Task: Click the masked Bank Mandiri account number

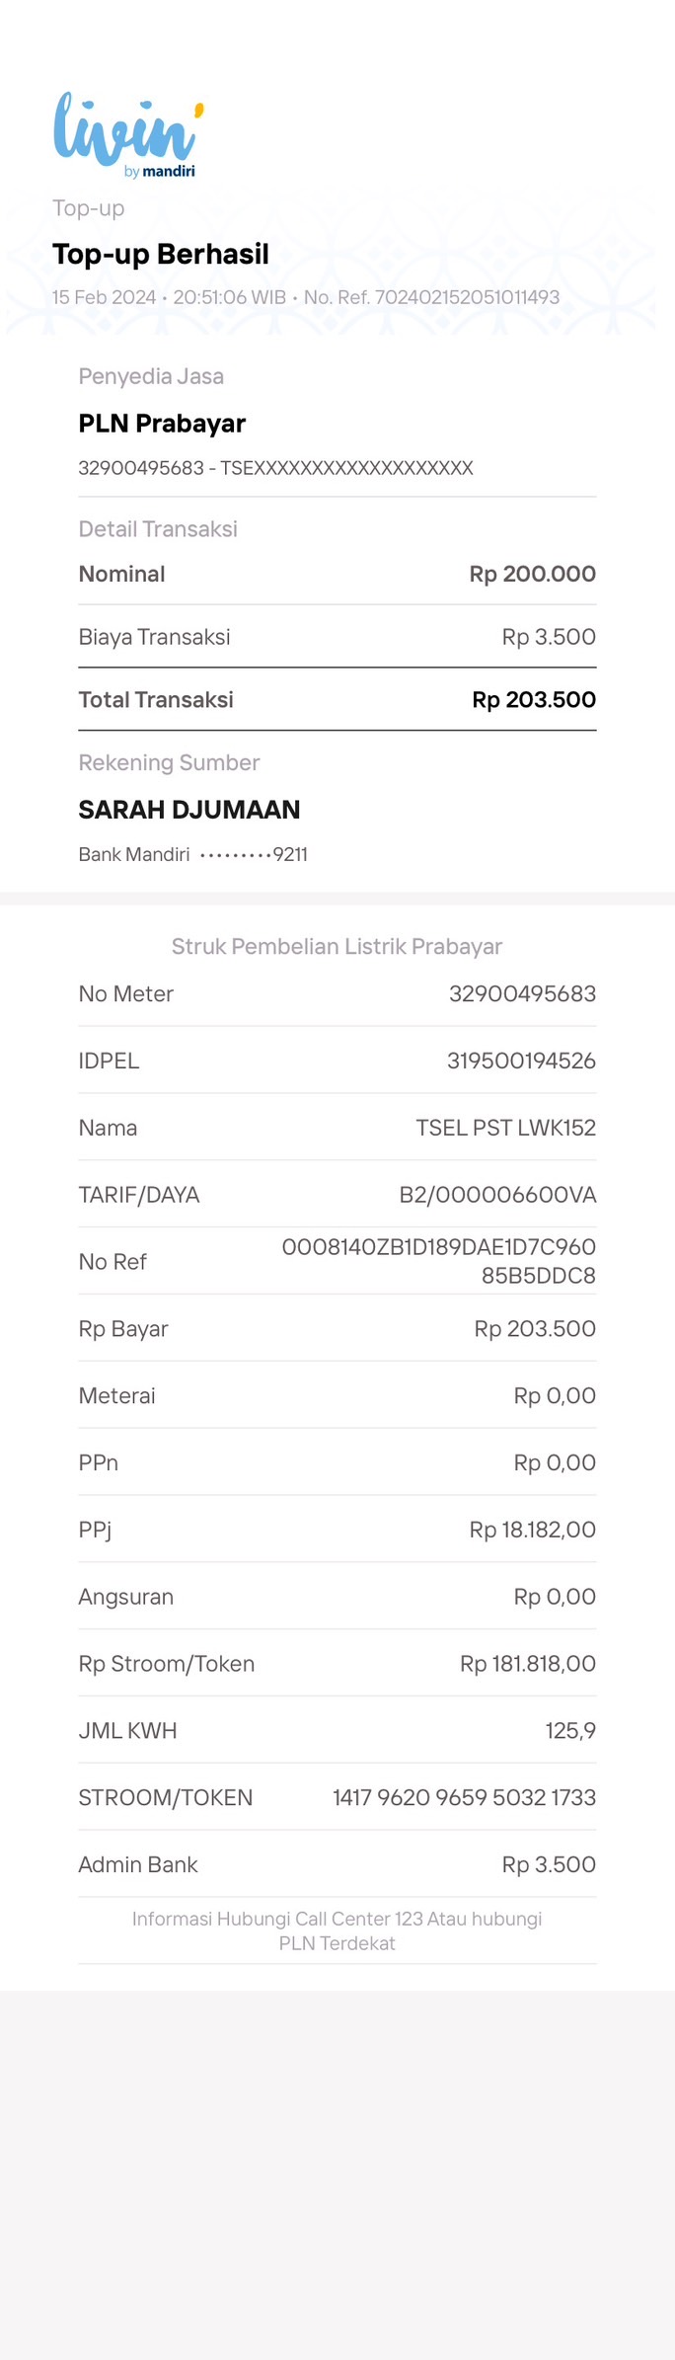Action: (x=254, y=854)
